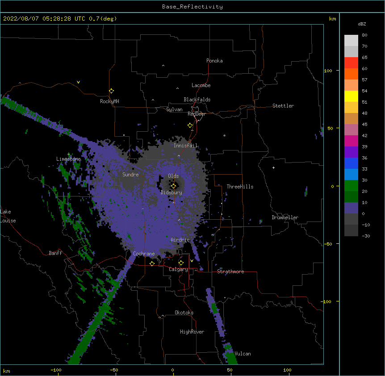Click the Didsbury city label

click(x=172, y=192)
